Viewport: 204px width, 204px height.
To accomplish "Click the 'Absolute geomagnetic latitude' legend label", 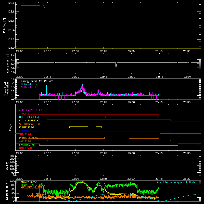I will (176, 183).
